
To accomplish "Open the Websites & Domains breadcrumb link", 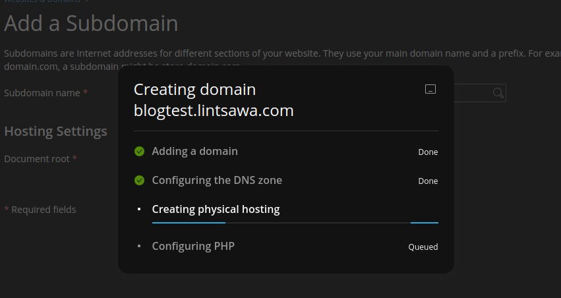I will tap(42, 1).
